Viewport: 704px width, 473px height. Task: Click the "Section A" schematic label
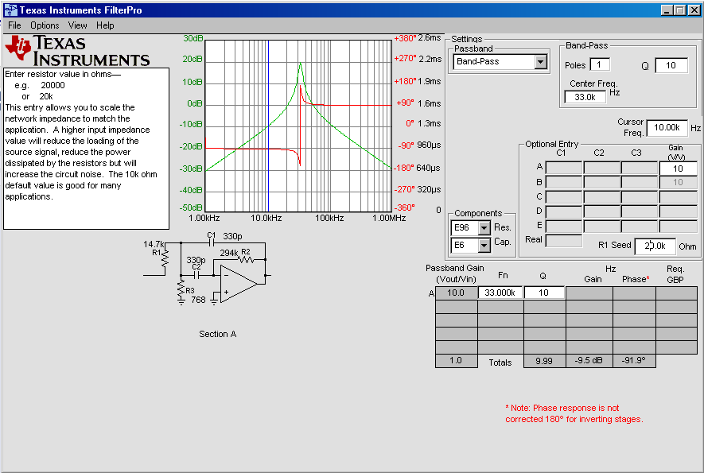(x=218, y=335)
